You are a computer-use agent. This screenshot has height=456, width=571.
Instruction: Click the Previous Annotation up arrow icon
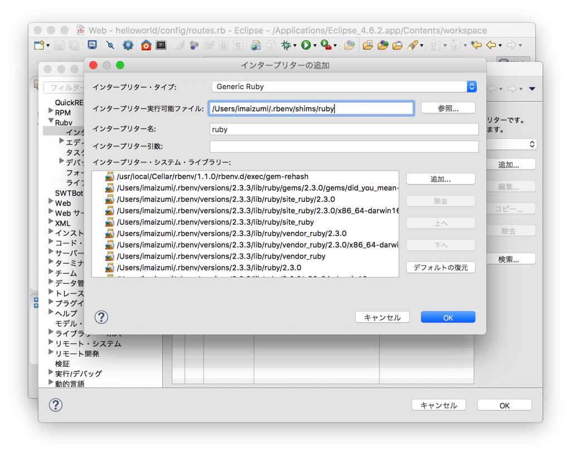pos(455,45)
